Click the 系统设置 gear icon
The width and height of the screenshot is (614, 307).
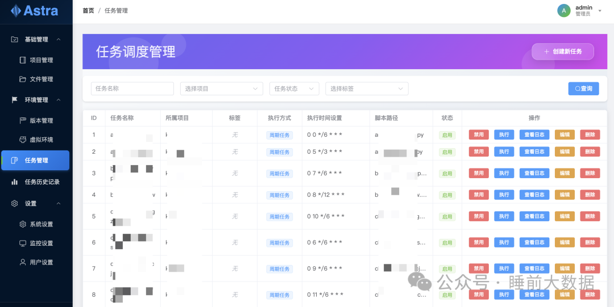pyautogui.click(x=23, y=224)
